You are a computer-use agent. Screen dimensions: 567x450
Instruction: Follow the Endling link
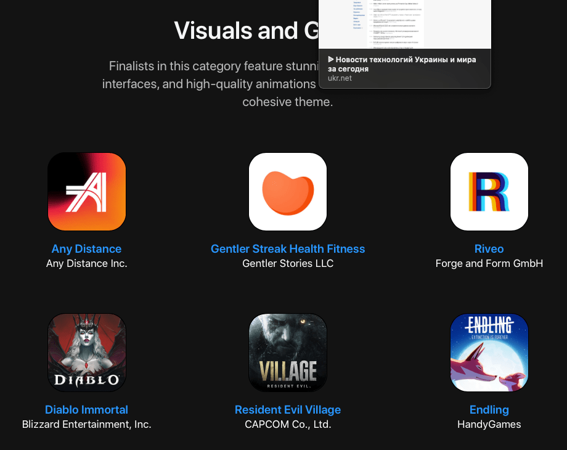point(489,409)
